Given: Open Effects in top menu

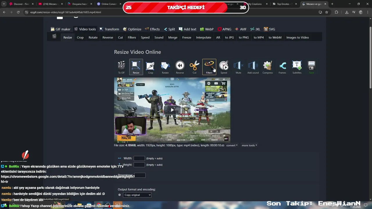Looking at the screenshot, I should 152,29.
